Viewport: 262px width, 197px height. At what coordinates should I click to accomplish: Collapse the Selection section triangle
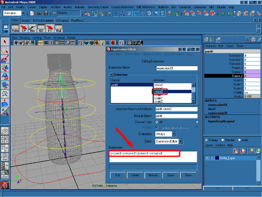pyautogui.click(x=111, y=75)
